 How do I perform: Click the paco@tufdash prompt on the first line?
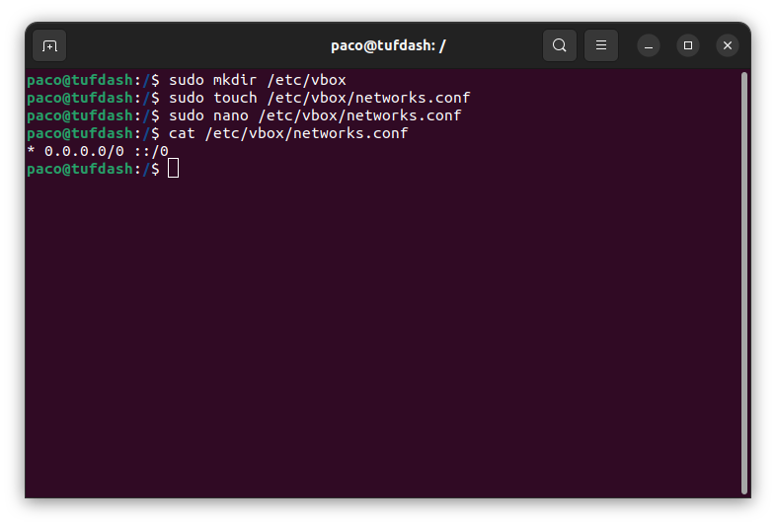point(80,80)
